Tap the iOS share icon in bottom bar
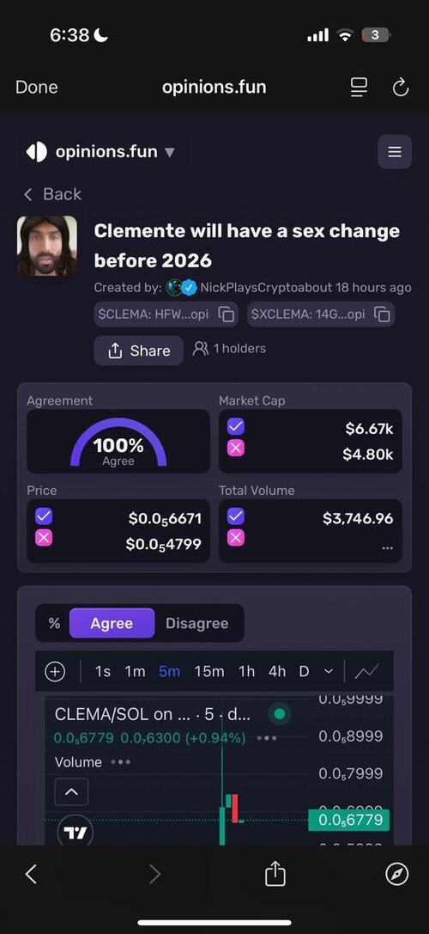 click(275, 874)
